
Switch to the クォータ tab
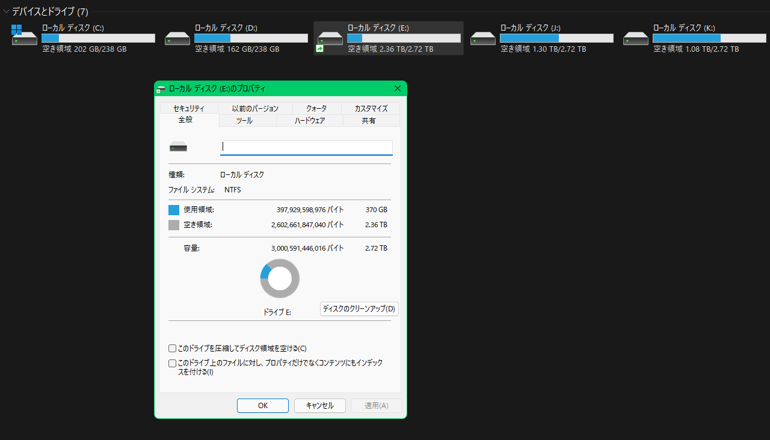[x=316, y=109]
